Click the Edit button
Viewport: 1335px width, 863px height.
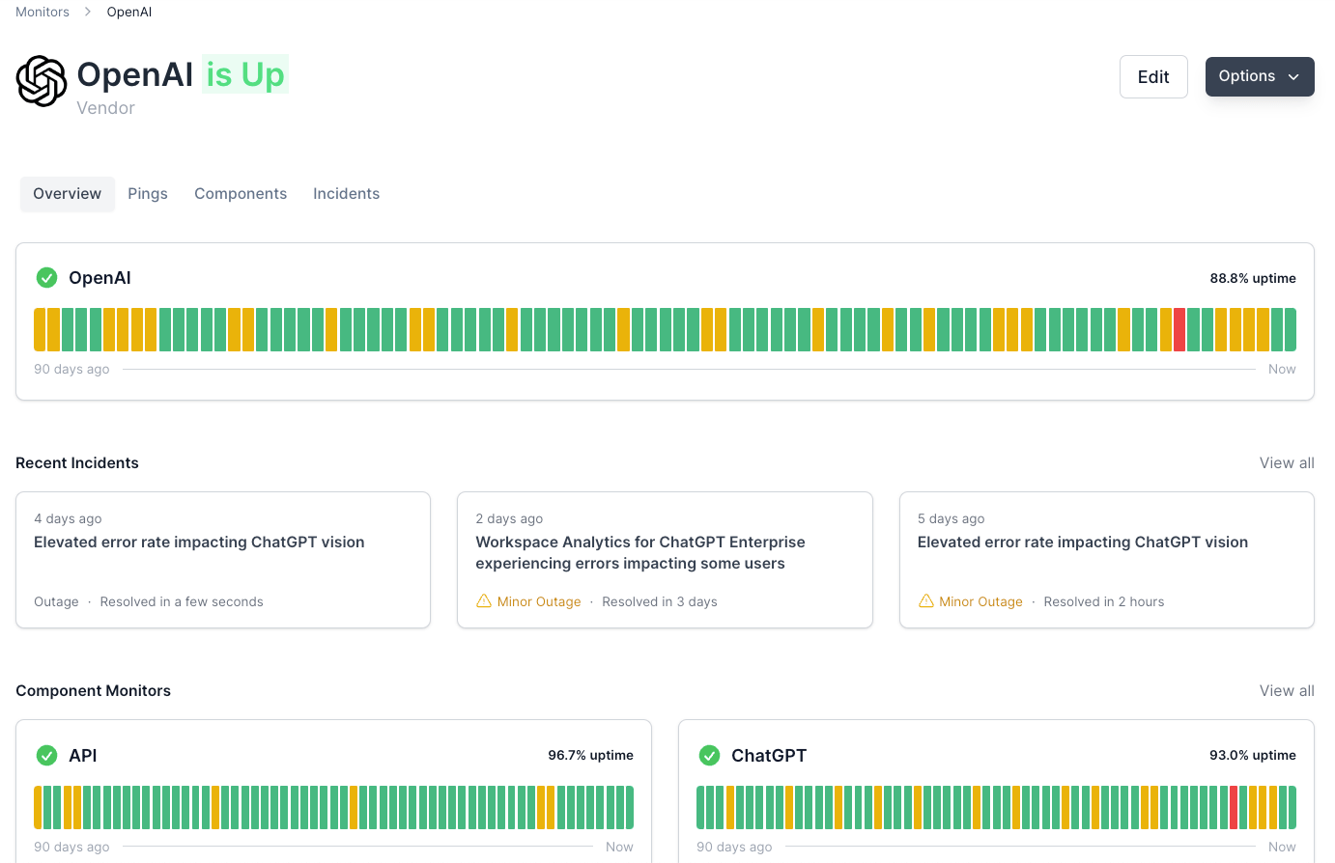1153,77
